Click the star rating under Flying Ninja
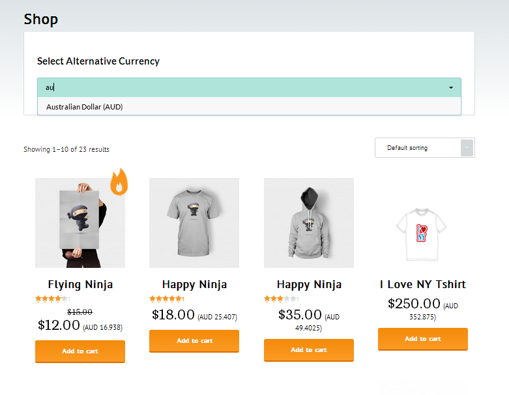Screen dimensions: 509x395 52,299
